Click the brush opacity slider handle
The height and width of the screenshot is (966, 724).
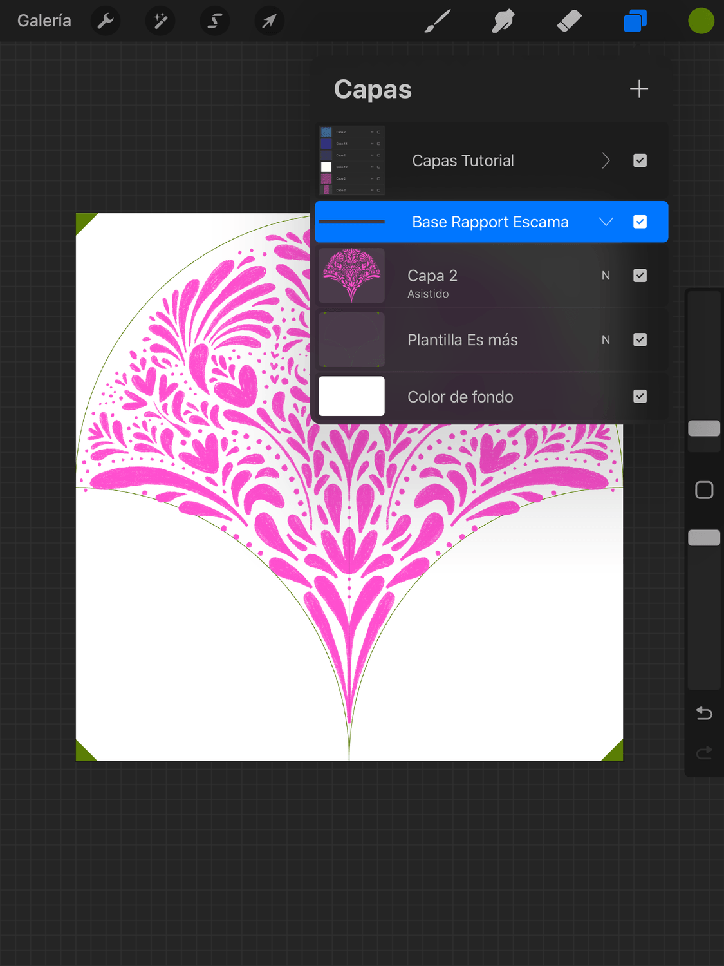(704, 538)
